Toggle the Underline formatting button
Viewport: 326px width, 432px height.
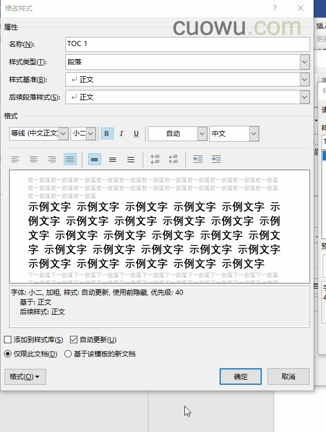pyautogui.click(x=136, y=134)
